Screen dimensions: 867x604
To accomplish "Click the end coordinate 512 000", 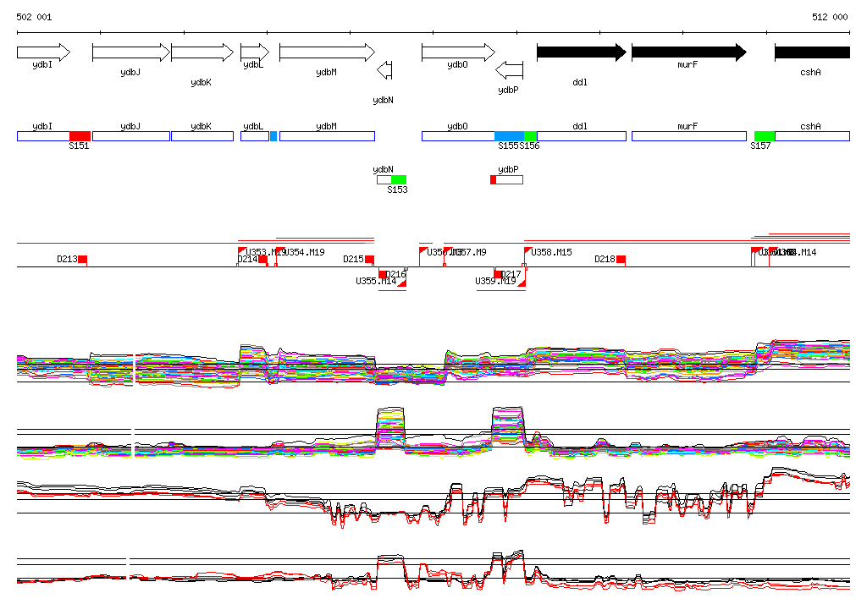I will point(830,17).
